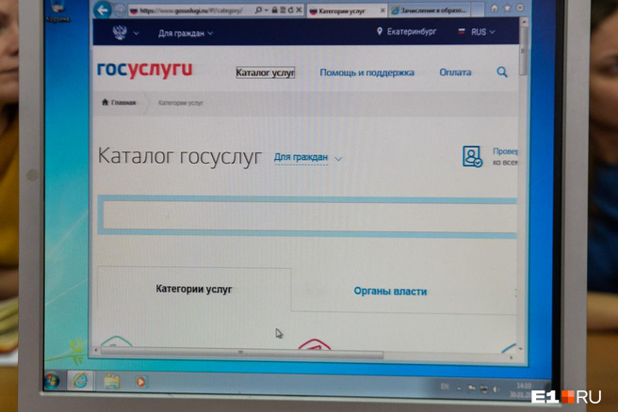Launch Windows Media Player from taskbar

140,382
